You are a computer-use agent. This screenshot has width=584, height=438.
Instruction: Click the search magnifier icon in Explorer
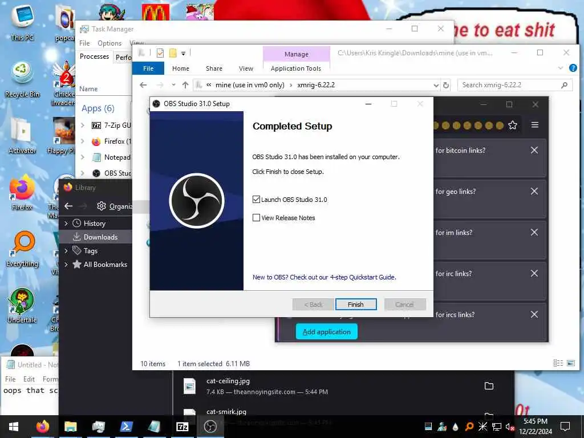[564, 86]
